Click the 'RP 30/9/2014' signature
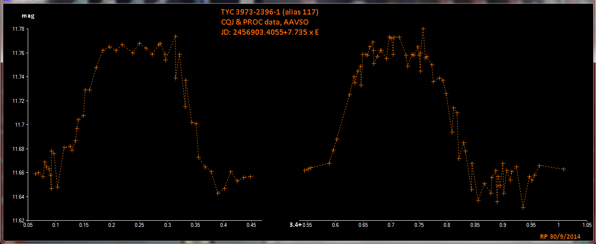Screen dimensions: 596x244 560,237
